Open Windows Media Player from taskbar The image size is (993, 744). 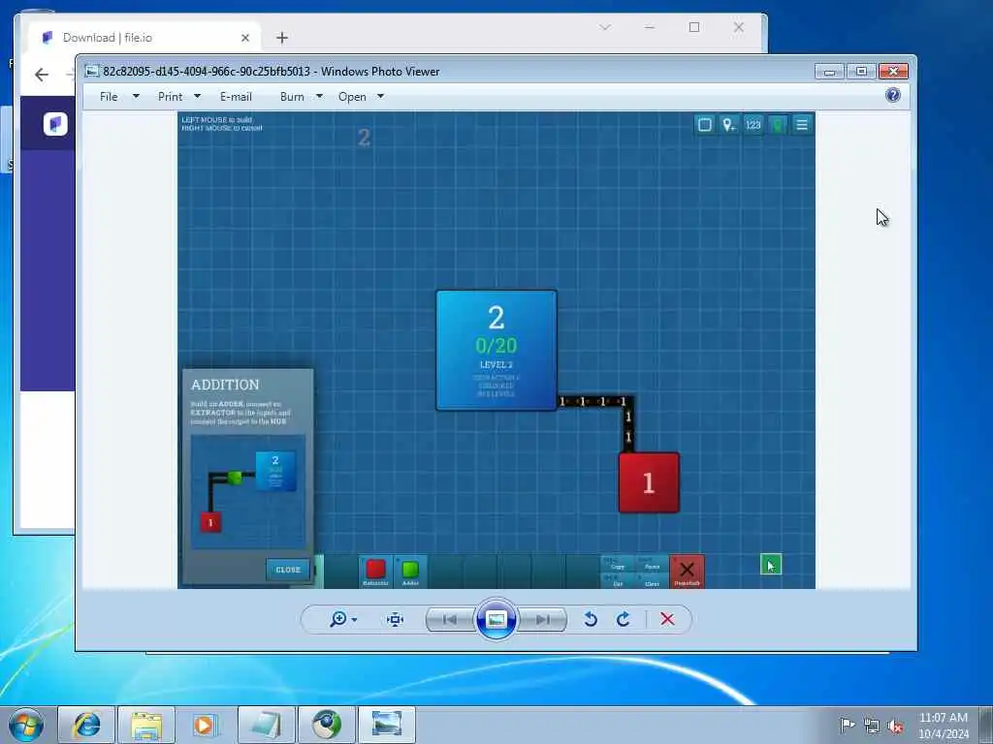coord(206,725)
